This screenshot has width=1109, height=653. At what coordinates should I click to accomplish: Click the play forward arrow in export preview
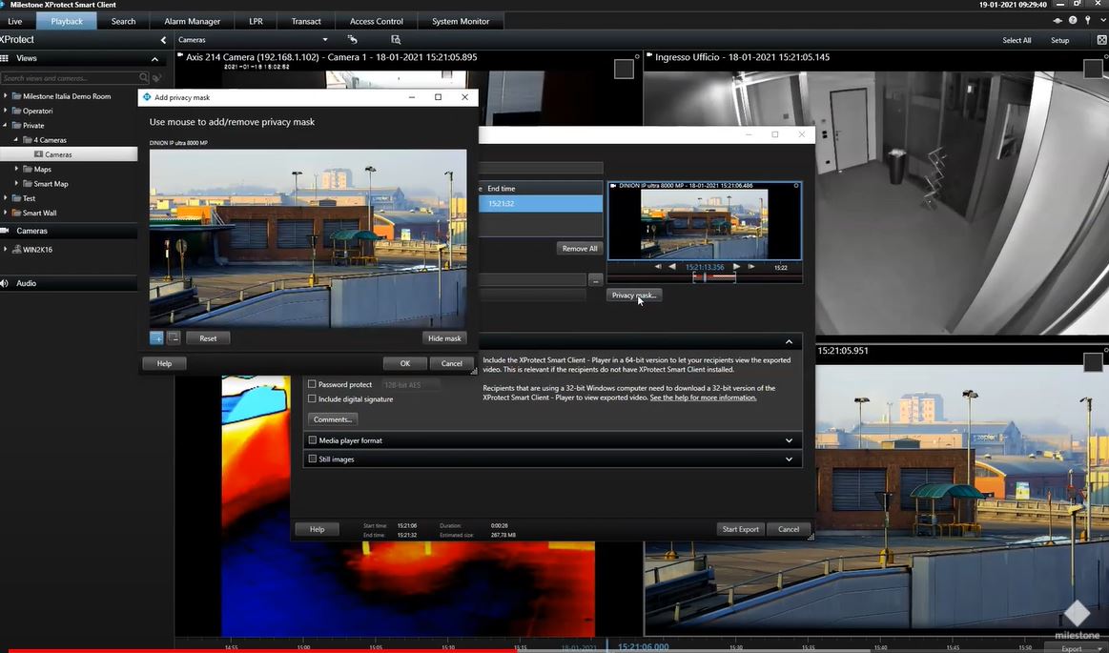(x=736, y=267)
